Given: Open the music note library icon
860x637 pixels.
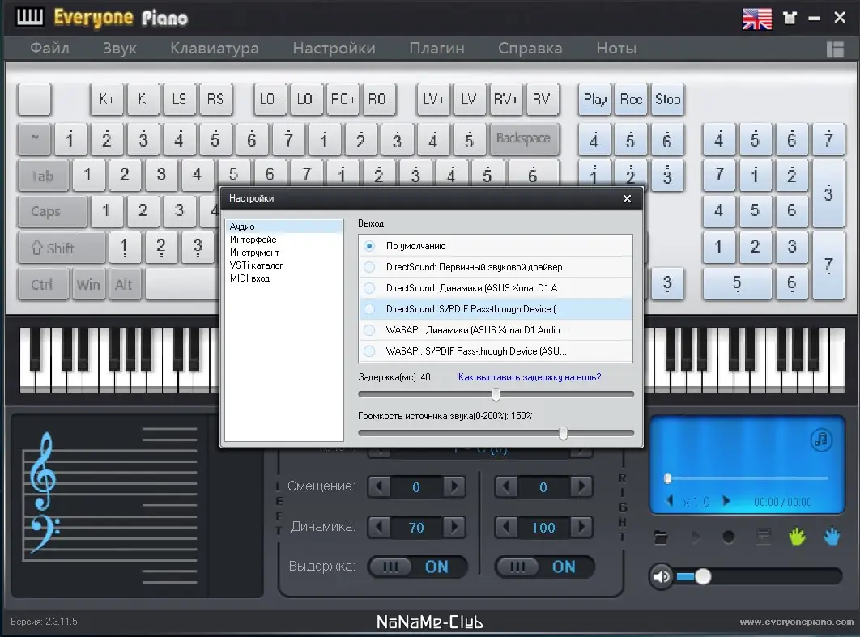Looking at the screenshot, I should pyautogui.click(x=821, y=440).
